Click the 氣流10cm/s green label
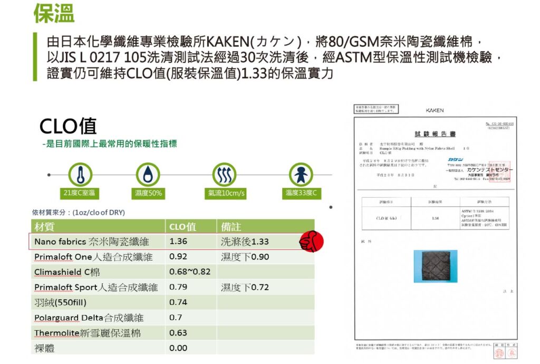This screenshot has width=540, height=364. 226,193
